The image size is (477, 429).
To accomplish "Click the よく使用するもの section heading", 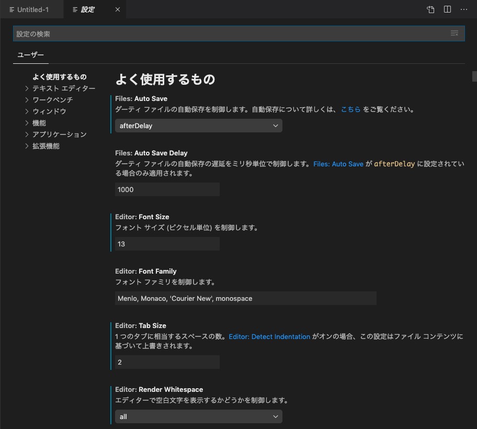I will [x=165, y=80].
